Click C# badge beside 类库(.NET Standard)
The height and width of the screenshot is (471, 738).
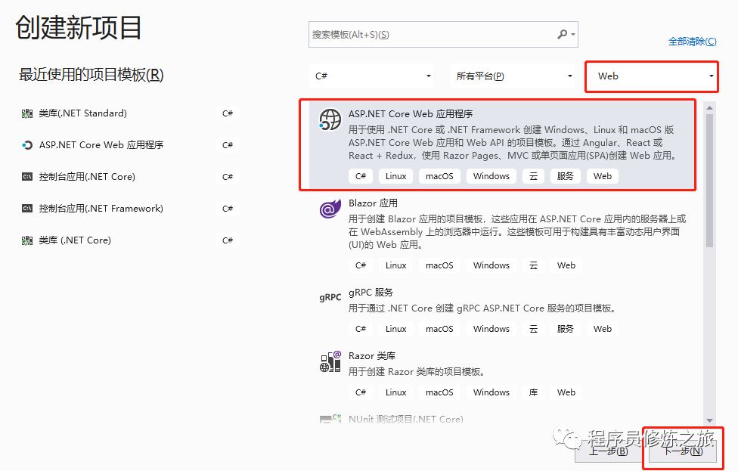coord(228,113)
